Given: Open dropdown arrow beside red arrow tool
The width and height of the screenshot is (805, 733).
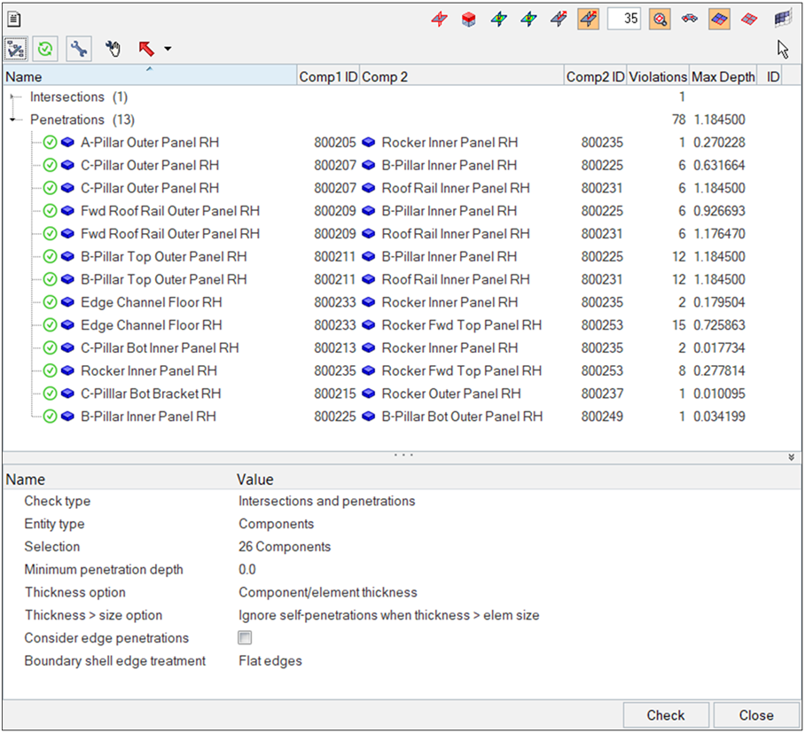Looking at the screenshot, I should coord(168,50).
